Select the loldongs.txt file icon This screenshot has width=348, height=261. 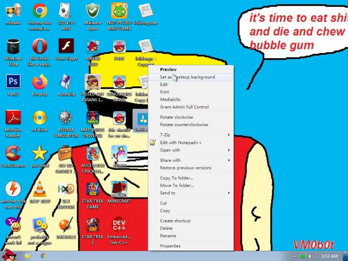click(x=145, y=14)
